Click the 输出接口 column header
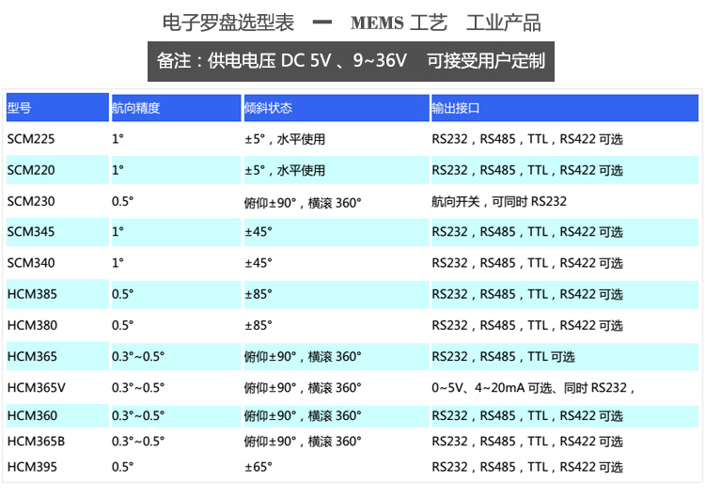Image resolution: width=705 pixels, height=497 pixels. (x=565, y=107)
